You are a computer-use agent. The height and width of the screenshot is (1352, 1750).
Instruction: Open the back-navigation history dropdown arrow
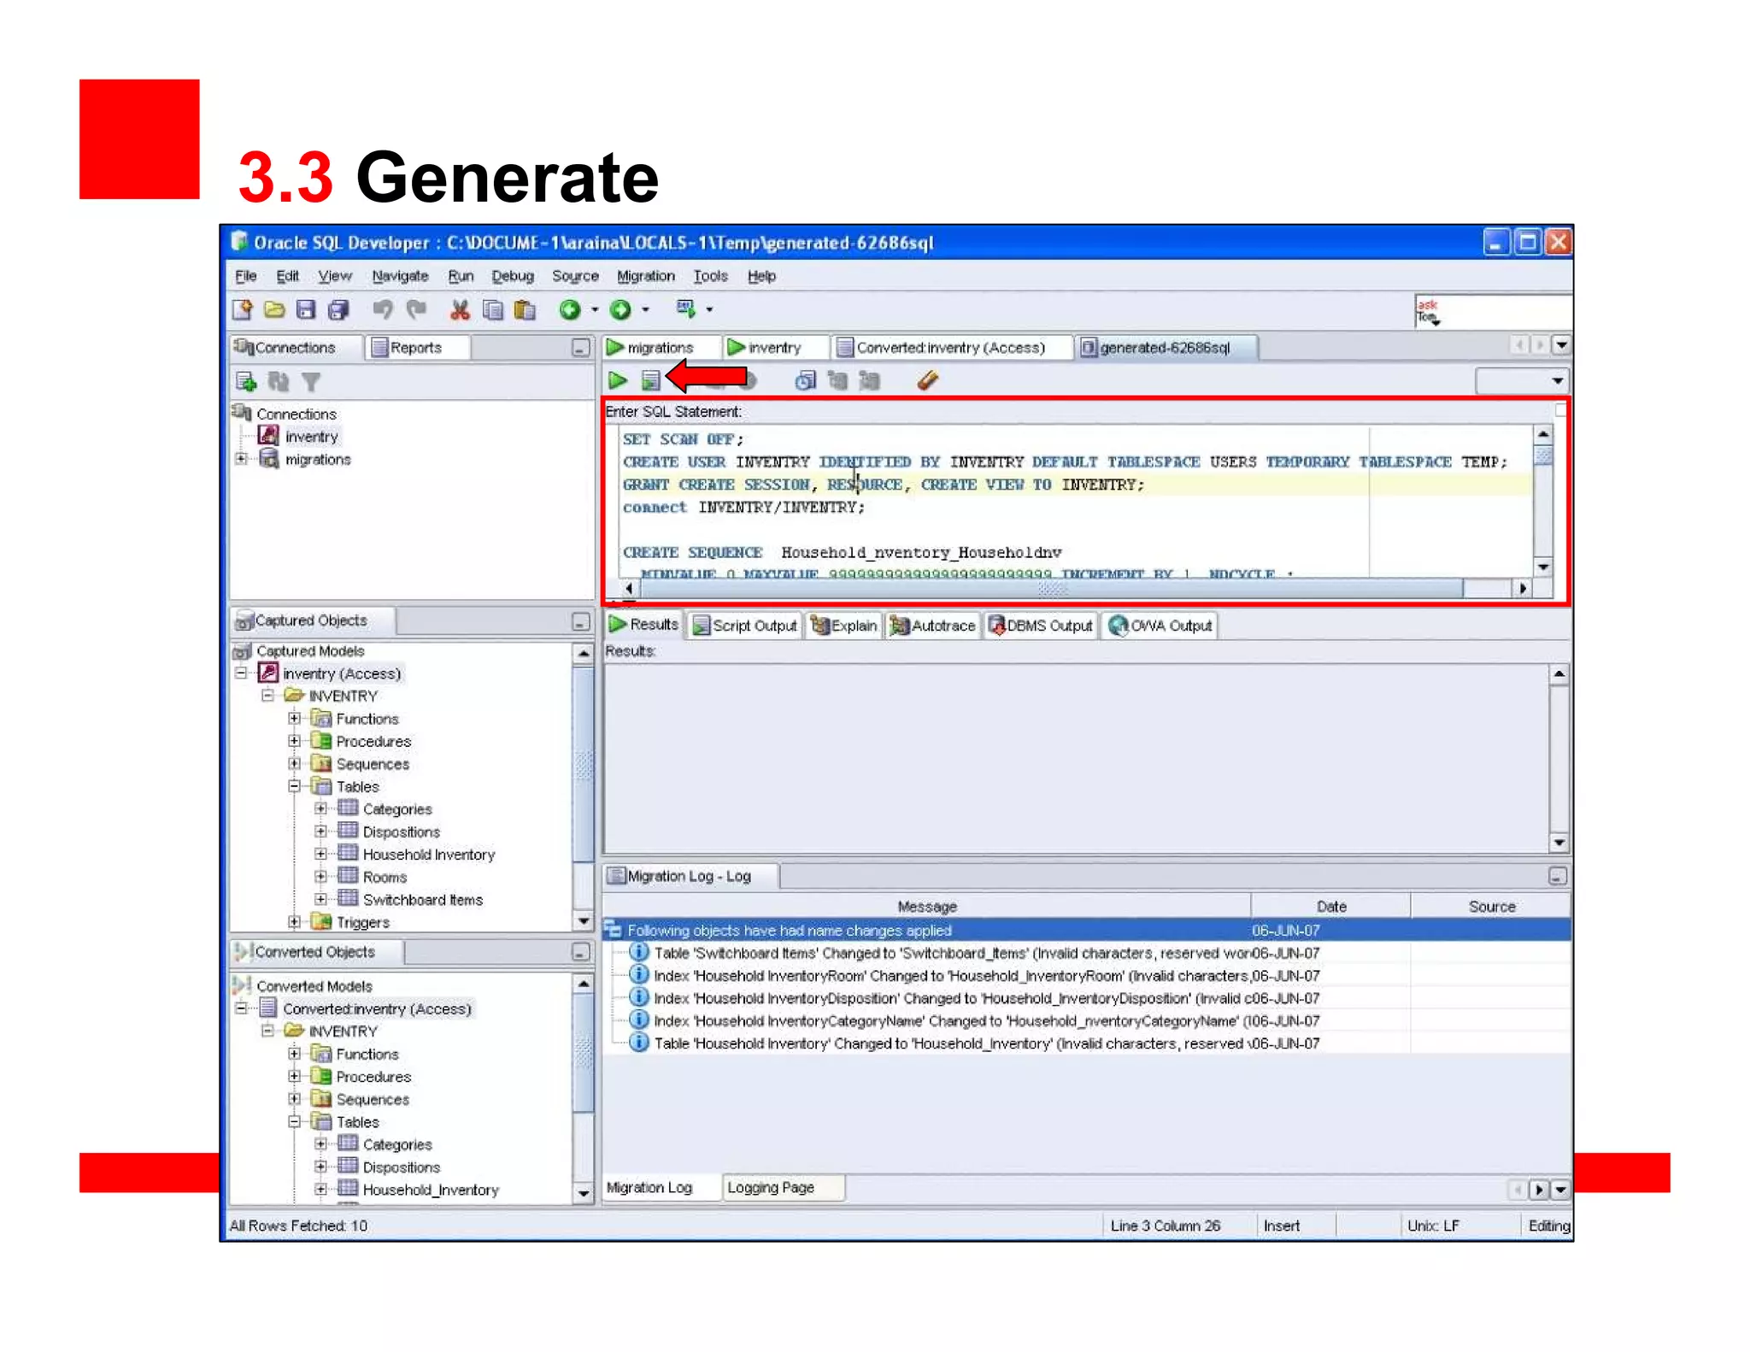point(595,310)
